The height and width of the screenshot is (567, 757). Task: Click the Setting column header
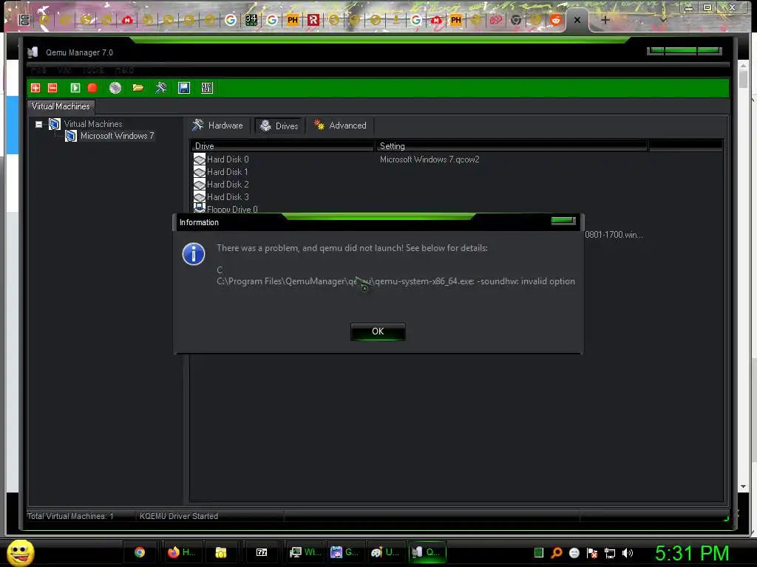pos(512,145)
